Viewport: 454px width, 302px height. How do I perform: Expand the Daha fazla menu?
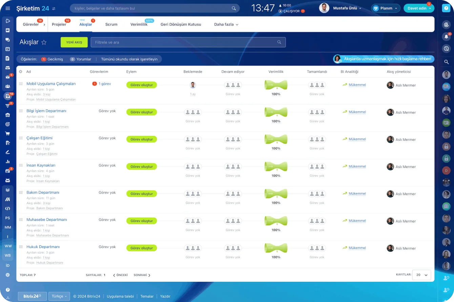[x=226, y=24]
